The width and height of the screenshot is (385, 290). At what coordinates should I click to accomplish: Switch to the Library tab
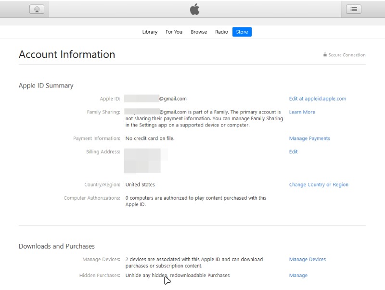[x=150, y=32]
